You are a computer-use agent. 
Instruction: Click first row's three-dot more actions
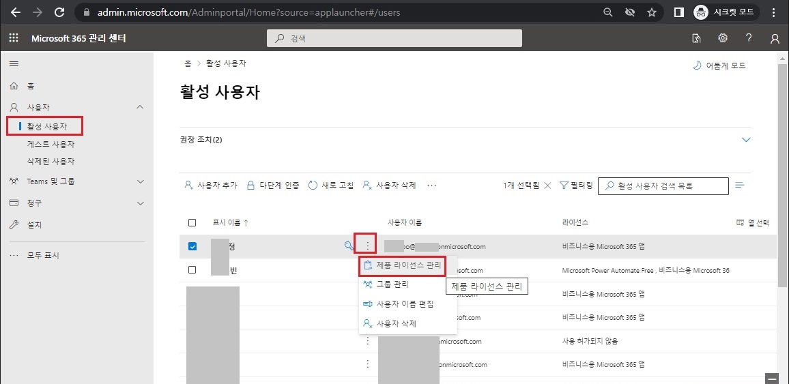pyautogui.click(x=368, y=246)
